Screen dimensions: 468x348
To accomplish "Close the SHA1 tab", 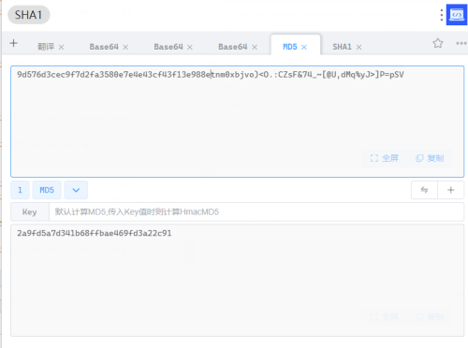I will click(x=358, y=47).
